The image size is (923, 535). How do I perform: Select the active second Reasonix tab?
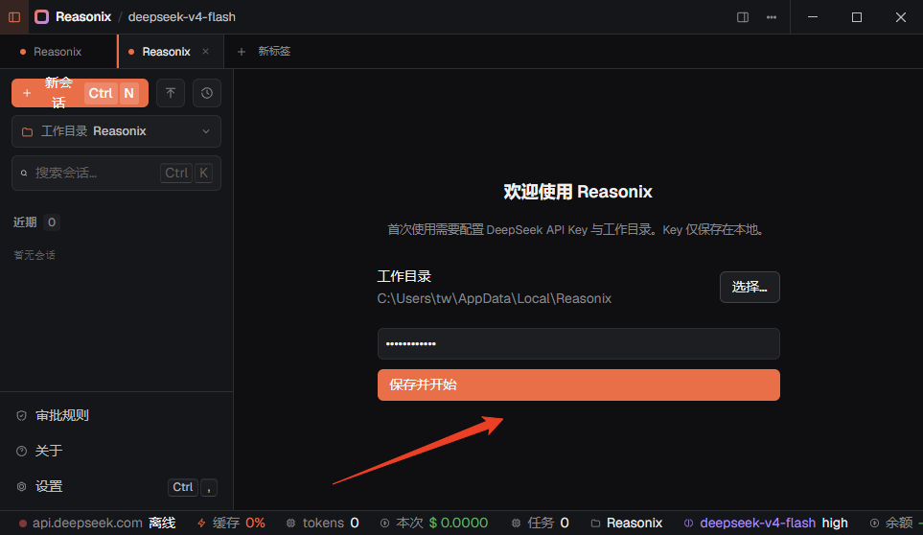[x=166, y=52]
